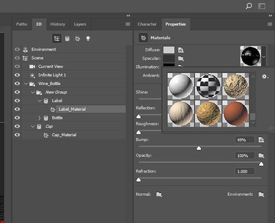Collapse the 3D panel group arrows
The width and height of the screenshot is (275, 223).
128,16
